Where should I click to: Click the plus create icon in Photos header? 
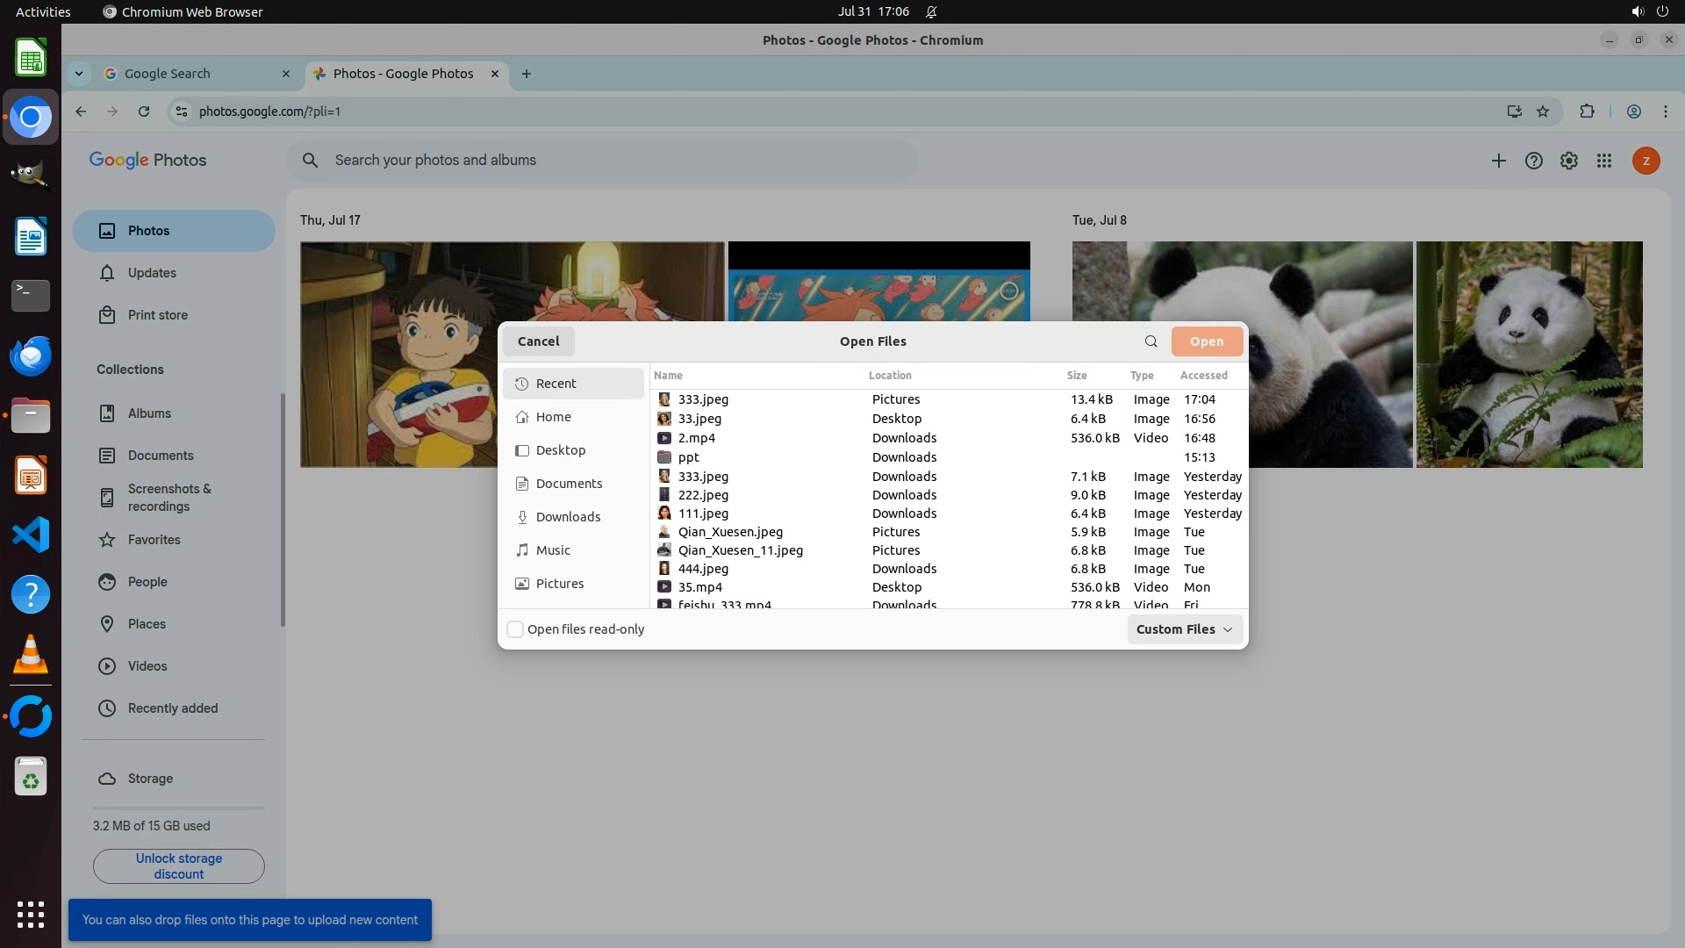coord(1499,161)
